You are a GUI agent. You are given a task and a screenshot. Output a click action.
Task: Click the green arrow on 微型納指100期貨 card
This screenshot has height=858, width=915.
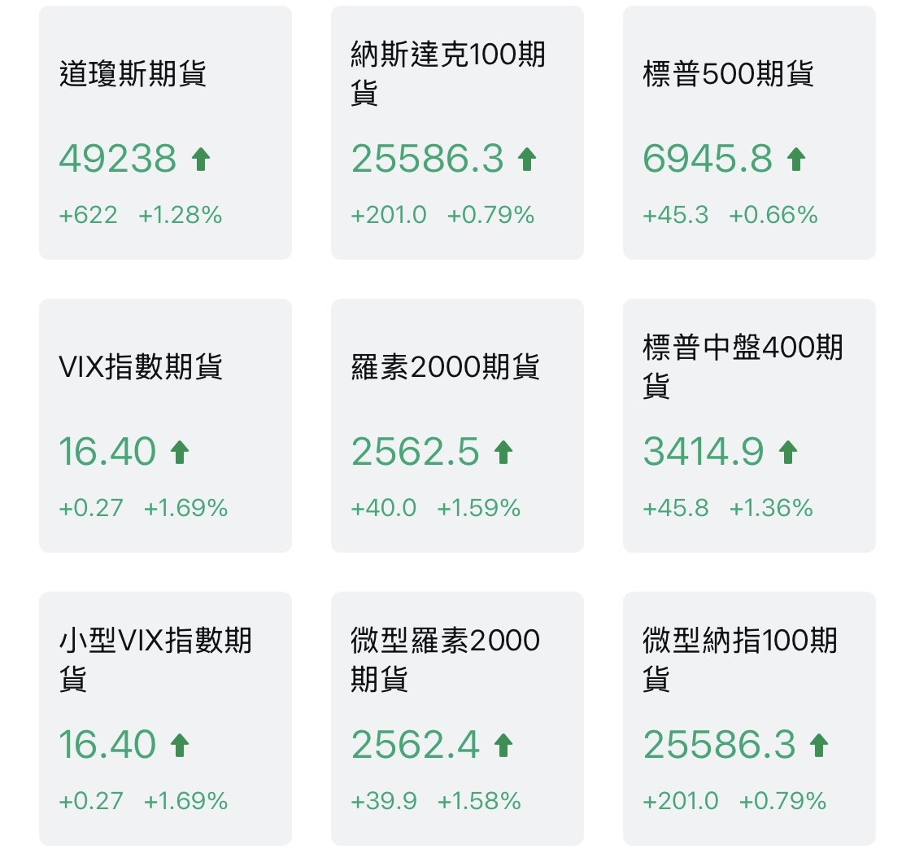(817, 744)
